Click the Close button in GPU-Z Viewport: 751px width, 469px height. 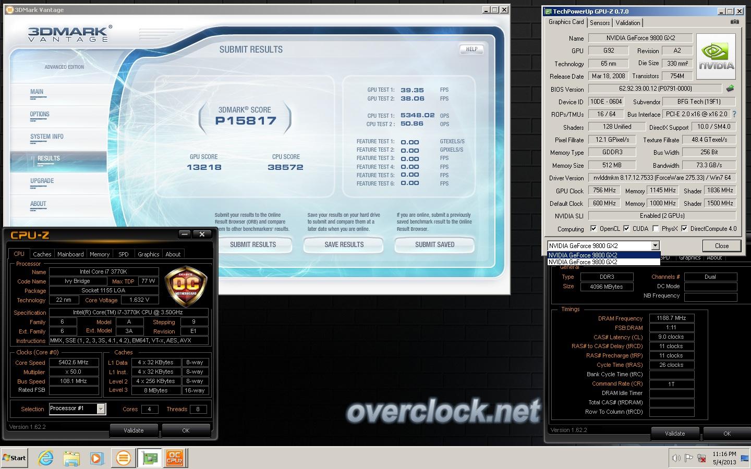[x=722, y=246]
